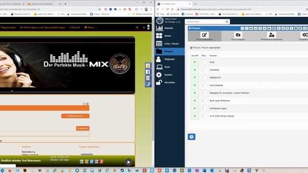Expand the Menü dropdown on radio site

pos(90,27)
